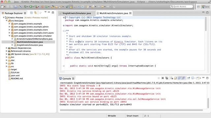The width and height of the screenshot is (211, 118).
Task: Run the program with green play icon
Action: point(31,7)
